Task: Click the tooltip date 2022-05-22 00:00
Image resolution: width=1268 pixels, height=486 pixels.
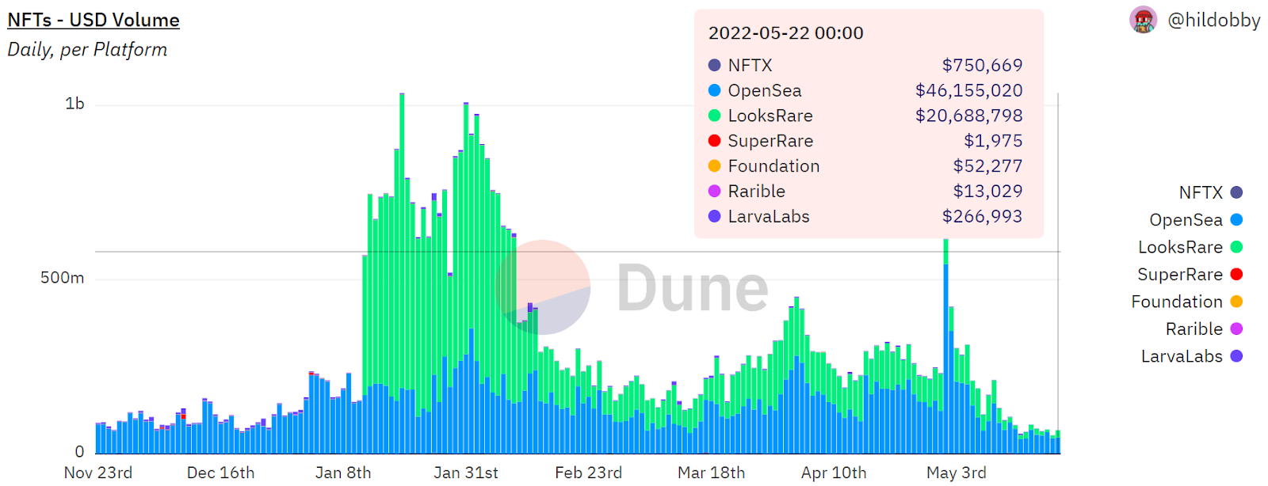Action: (785, 33)
